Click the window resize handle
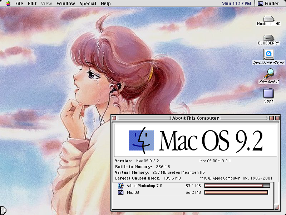Viewport: 286px width, 215px height. [276, 207]
